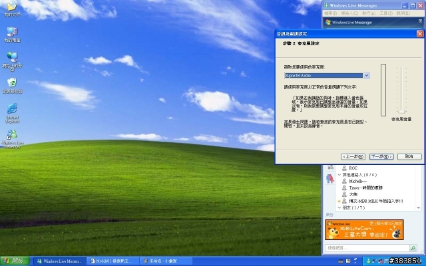Click the web search input field in Messenger
Screen dimensions: 426x266
click(367, 248)
